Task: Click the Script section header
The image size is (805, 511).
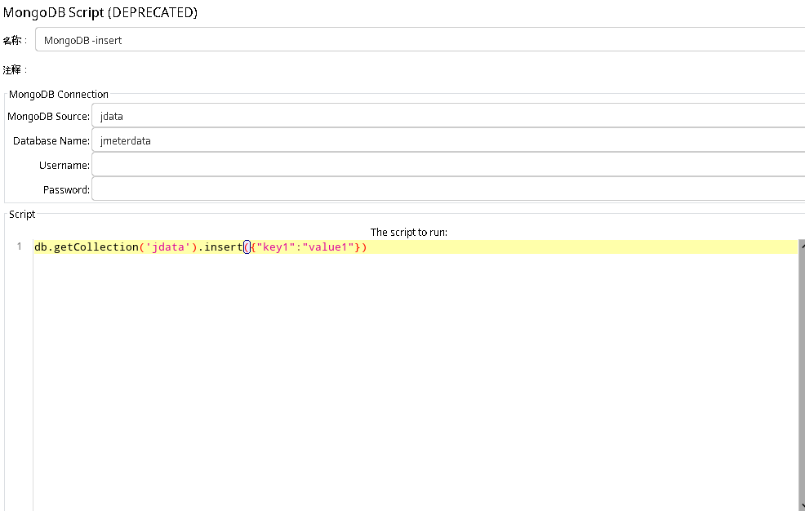Action: (x=21, y=214)
